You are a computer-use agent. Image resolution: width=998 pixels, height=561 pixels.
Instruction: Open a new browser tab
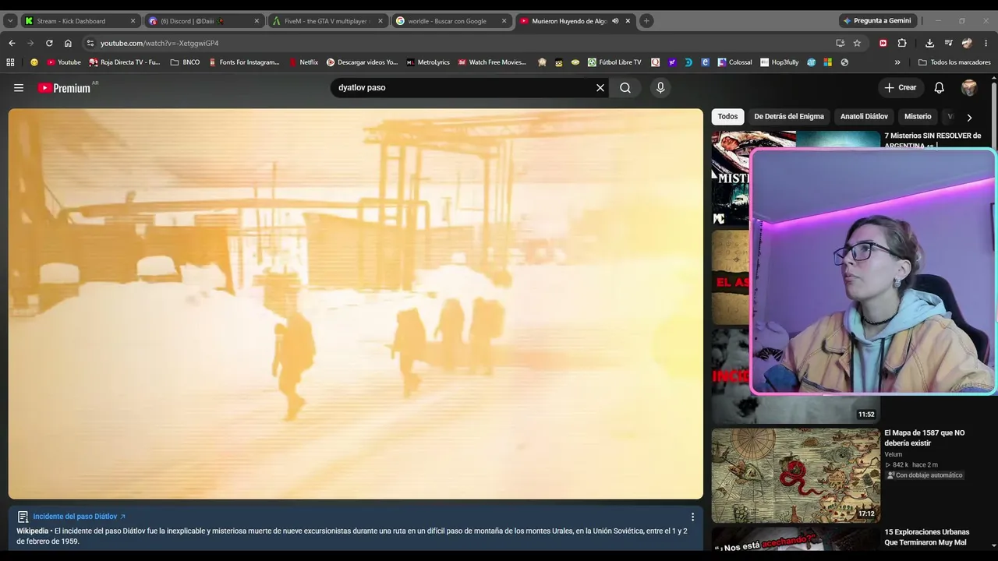646,21
